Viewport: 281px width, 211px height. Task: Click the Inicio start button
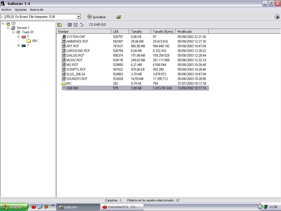(14, 207)
